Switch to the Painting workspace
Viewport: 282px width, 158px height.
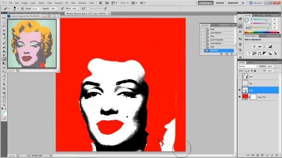pyautogui.click(x=233, y=3)
